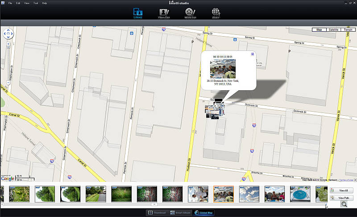Click the View All button
The image size is (357, 217).
340,190
